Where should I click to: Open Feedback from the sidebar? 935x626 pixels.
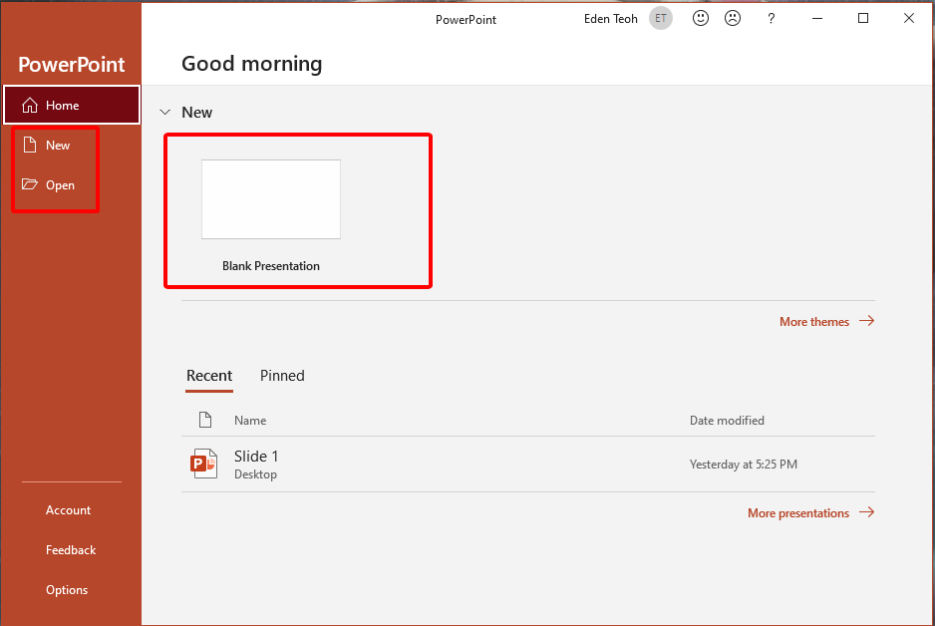71,550
